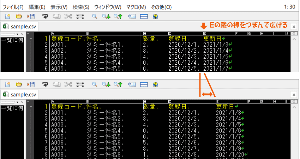Click lower editor scroll-up arrow
Screen dimensions: 300x159
tap(294, 107)
